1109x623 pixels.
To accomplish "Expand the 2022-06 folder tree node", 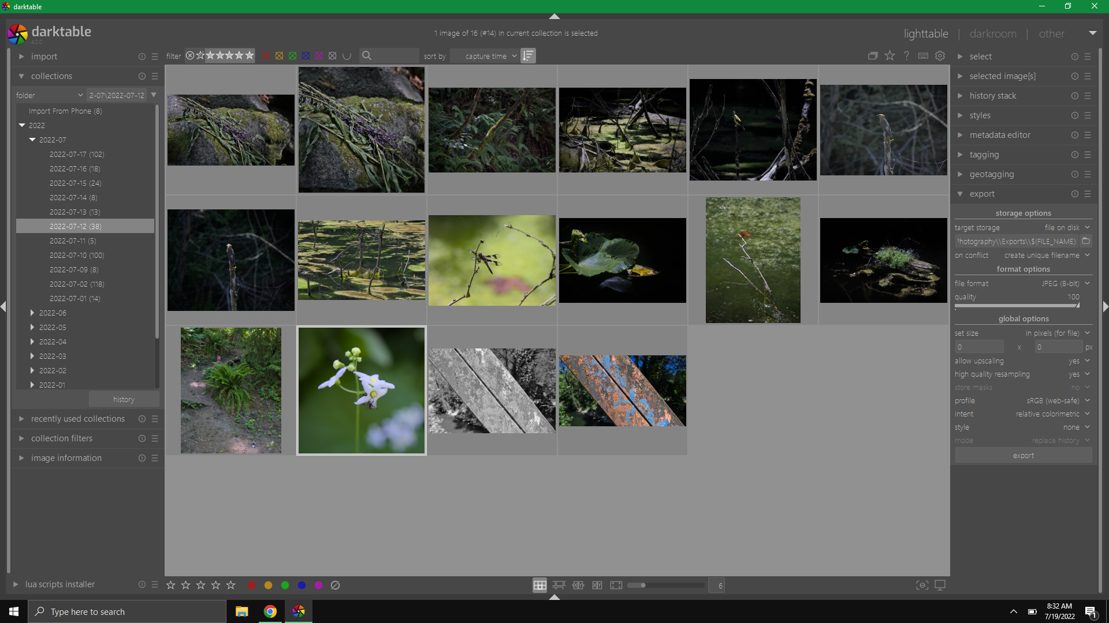I will (32, 313).
